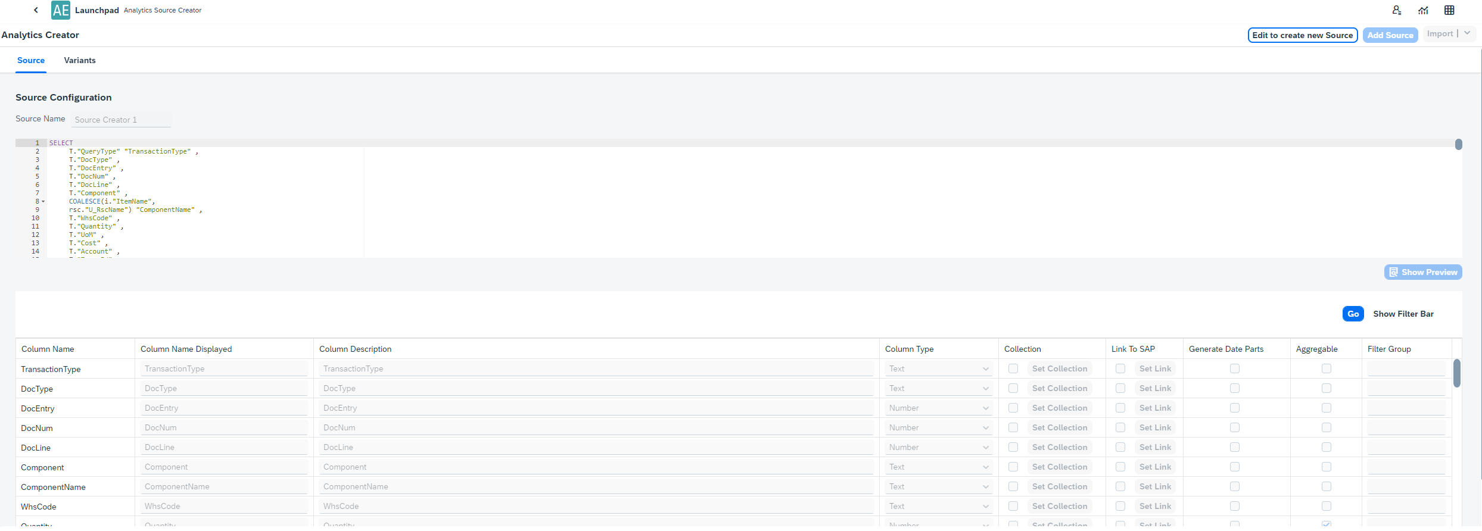Screen dimensions: 1482x531
Task: Click Show Filter Bar
Action: click(x=1403, y=314)
